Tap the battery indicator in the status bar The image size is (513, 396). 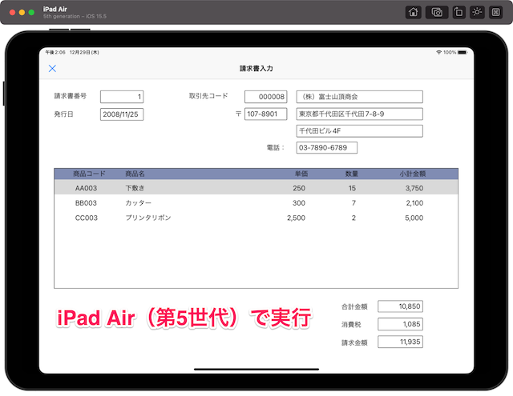click(x=463, y=52)
